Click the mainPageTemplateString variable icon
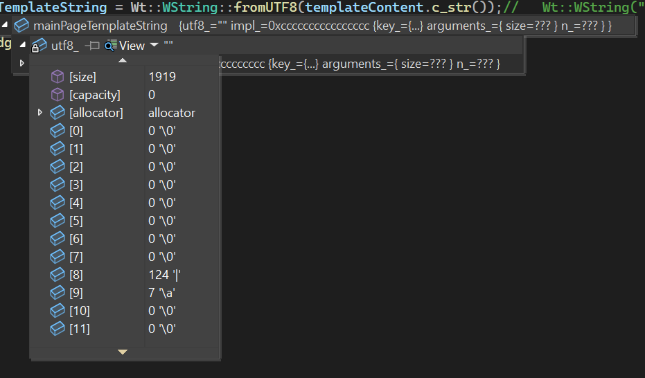This screenshot has width=645, height=378. tap(21, 26)
